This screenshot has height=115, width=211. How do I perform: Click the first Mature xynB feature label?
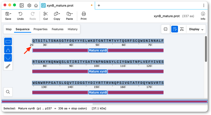pos(98,50)
